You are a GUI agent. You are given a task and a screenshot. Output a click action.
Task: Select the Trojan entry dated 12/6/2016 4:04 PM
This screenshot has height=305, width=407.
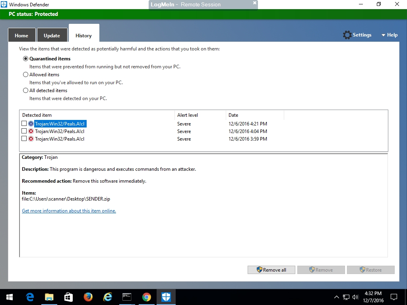pos(60,131)
